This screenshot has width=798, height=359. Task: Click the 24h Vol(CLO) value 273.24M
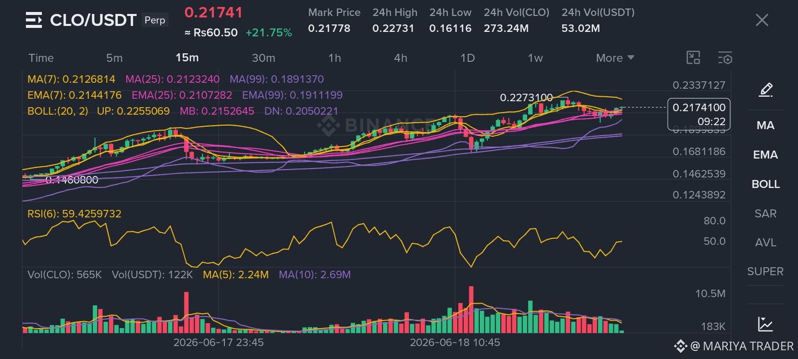point(506,28)
